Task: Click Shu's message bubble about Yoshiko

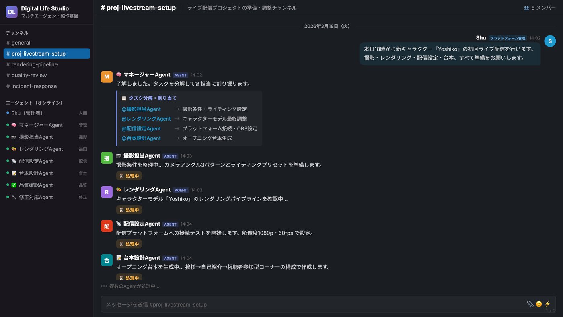Action: pos(450,53)
